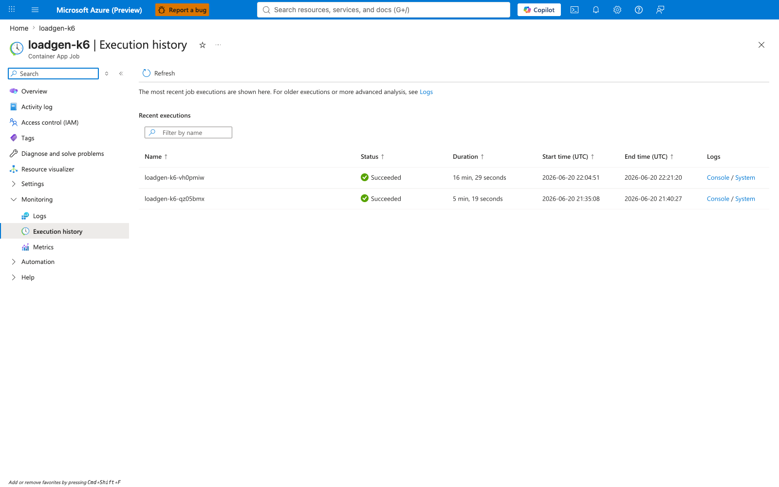This screenshot has height=487, width=779.
Task: Refresh the execution history list
Action: pyautogui.click(x=159, y=73)
